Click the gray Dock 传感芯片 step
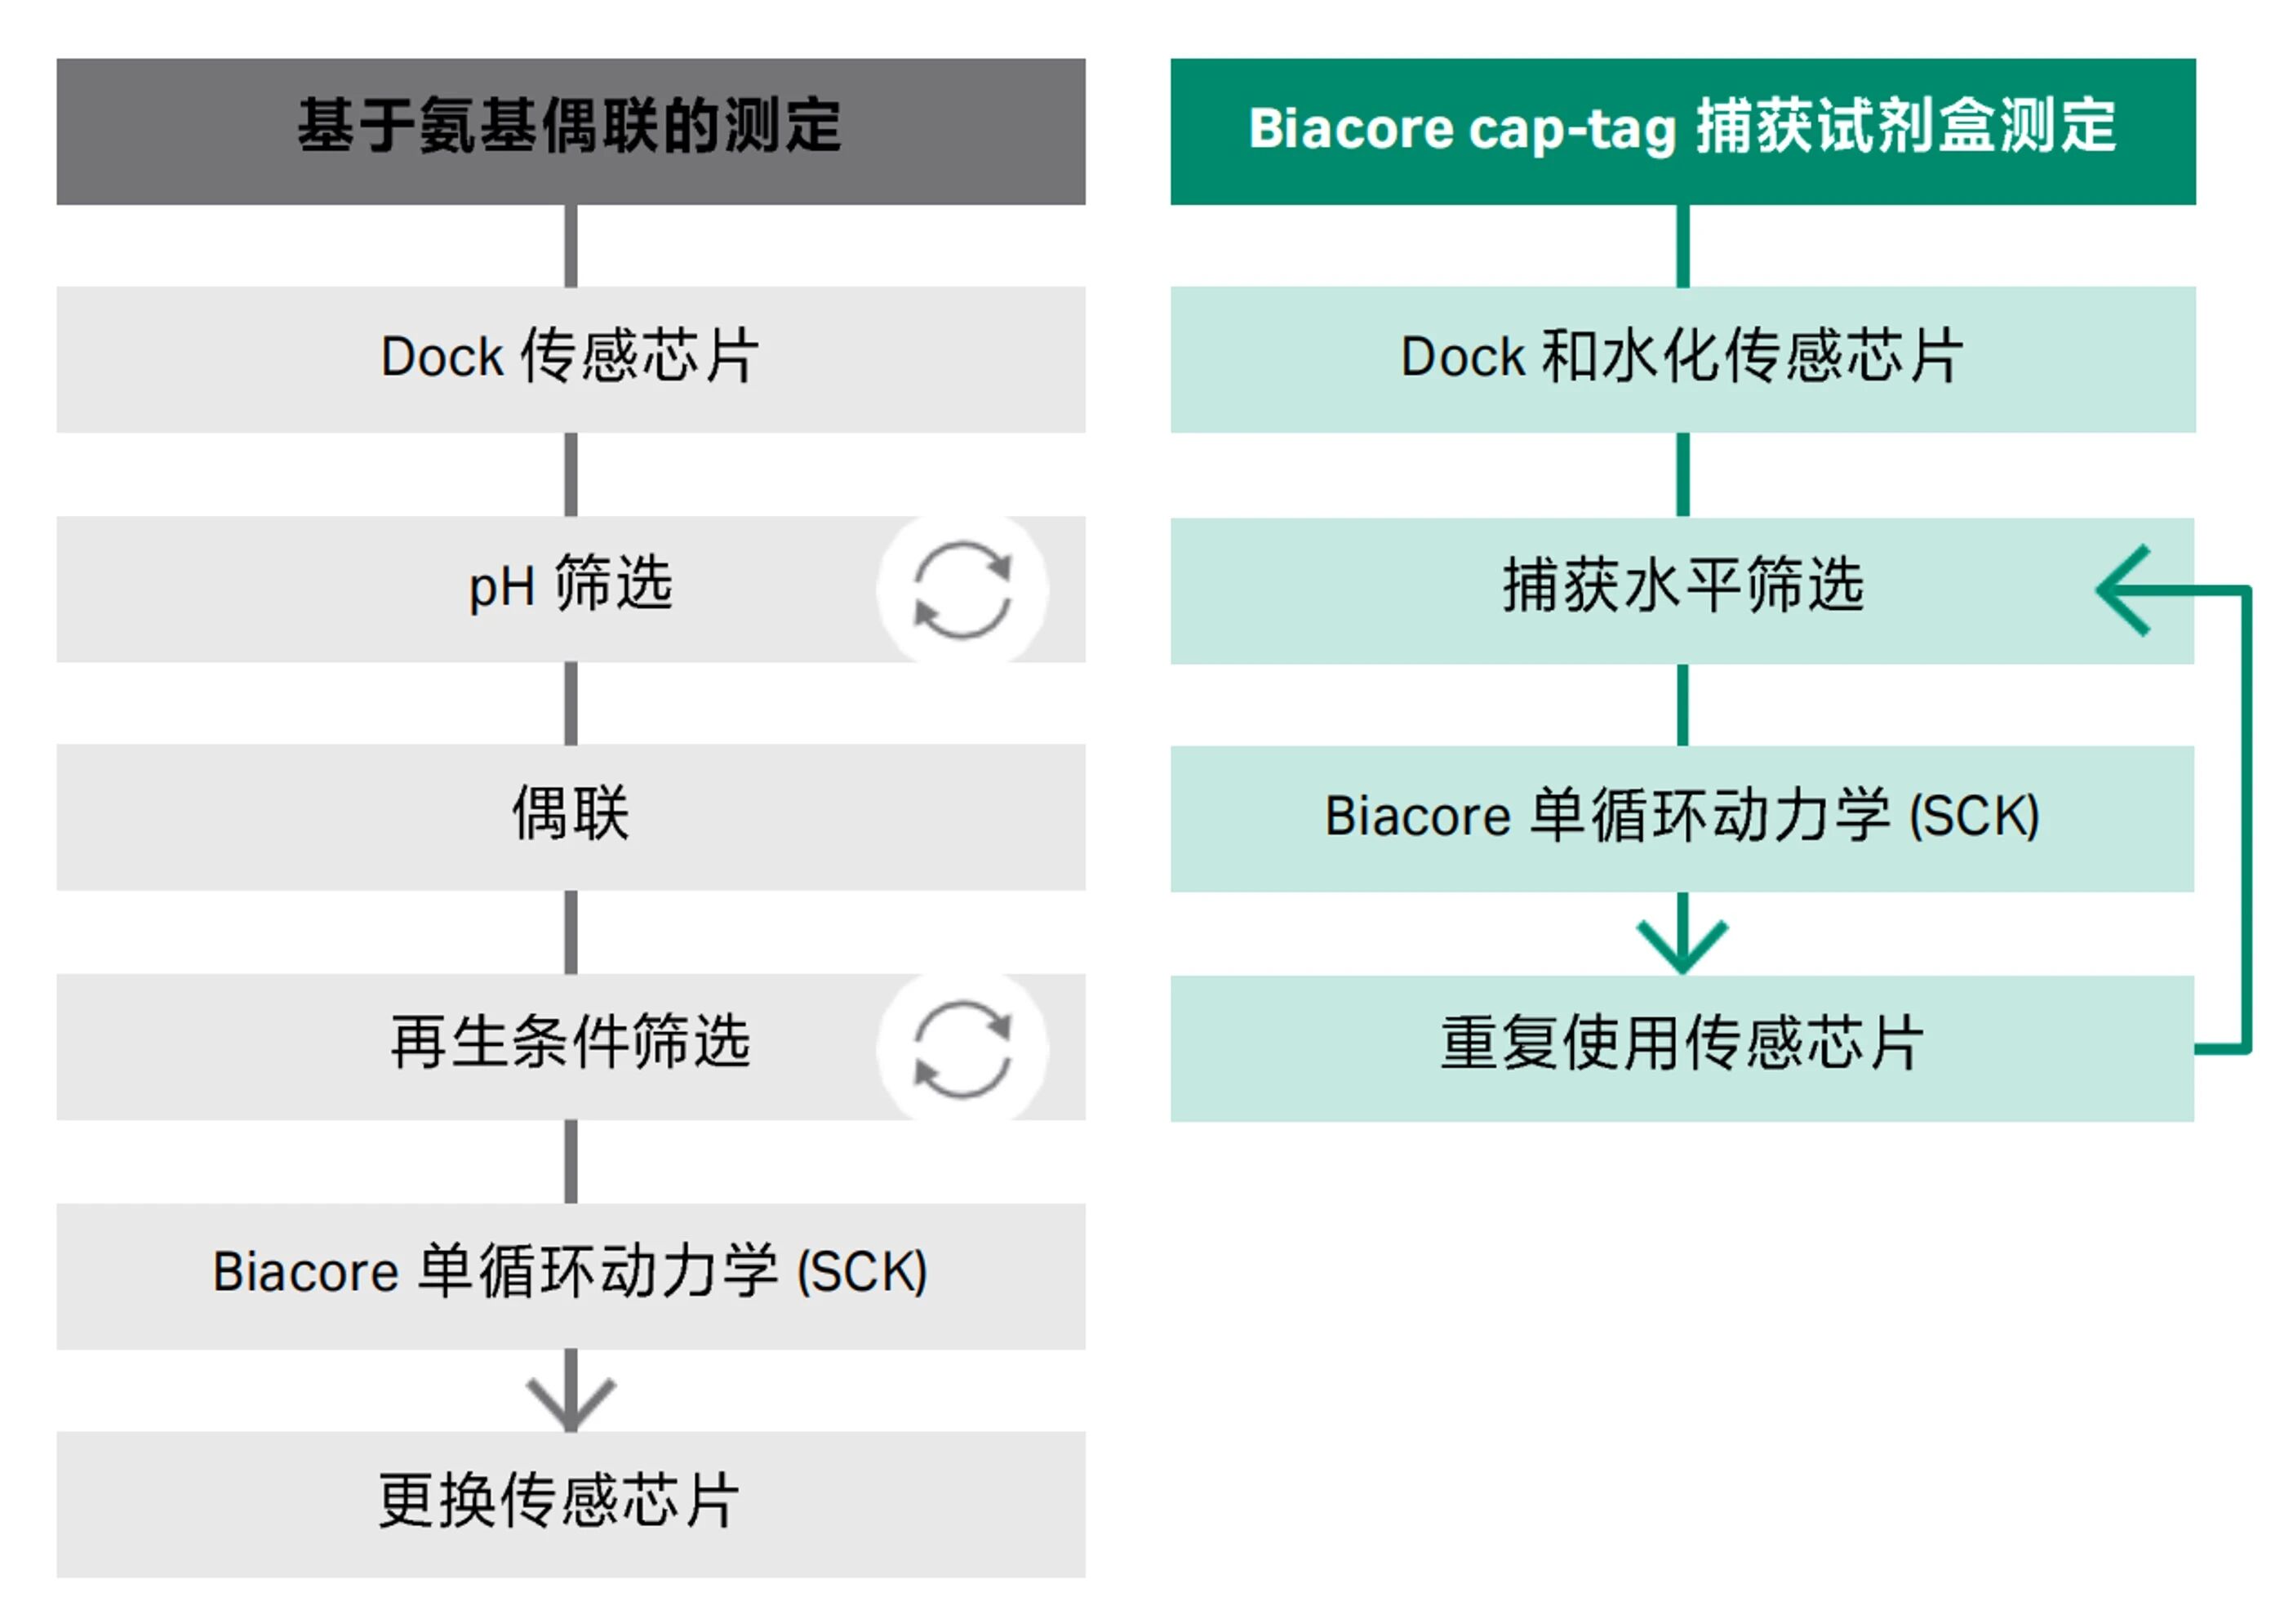This screenshot has width=2293, height=1624. coord(571,358)
